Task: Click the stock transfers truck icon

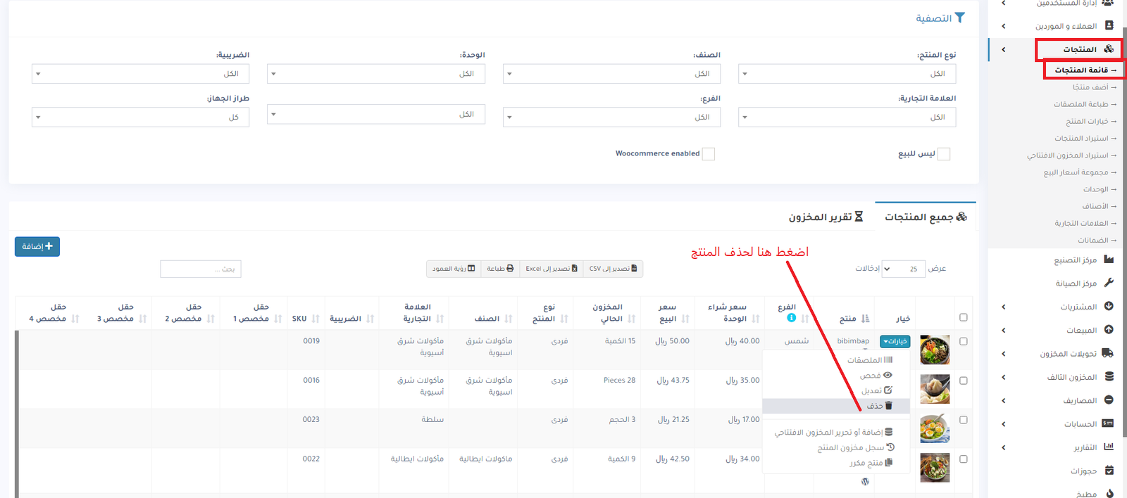Action: coord(1108,353)
